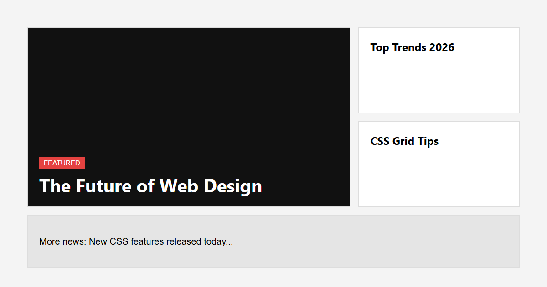Click below the headline inside the hero card

(x=150, y=200)
